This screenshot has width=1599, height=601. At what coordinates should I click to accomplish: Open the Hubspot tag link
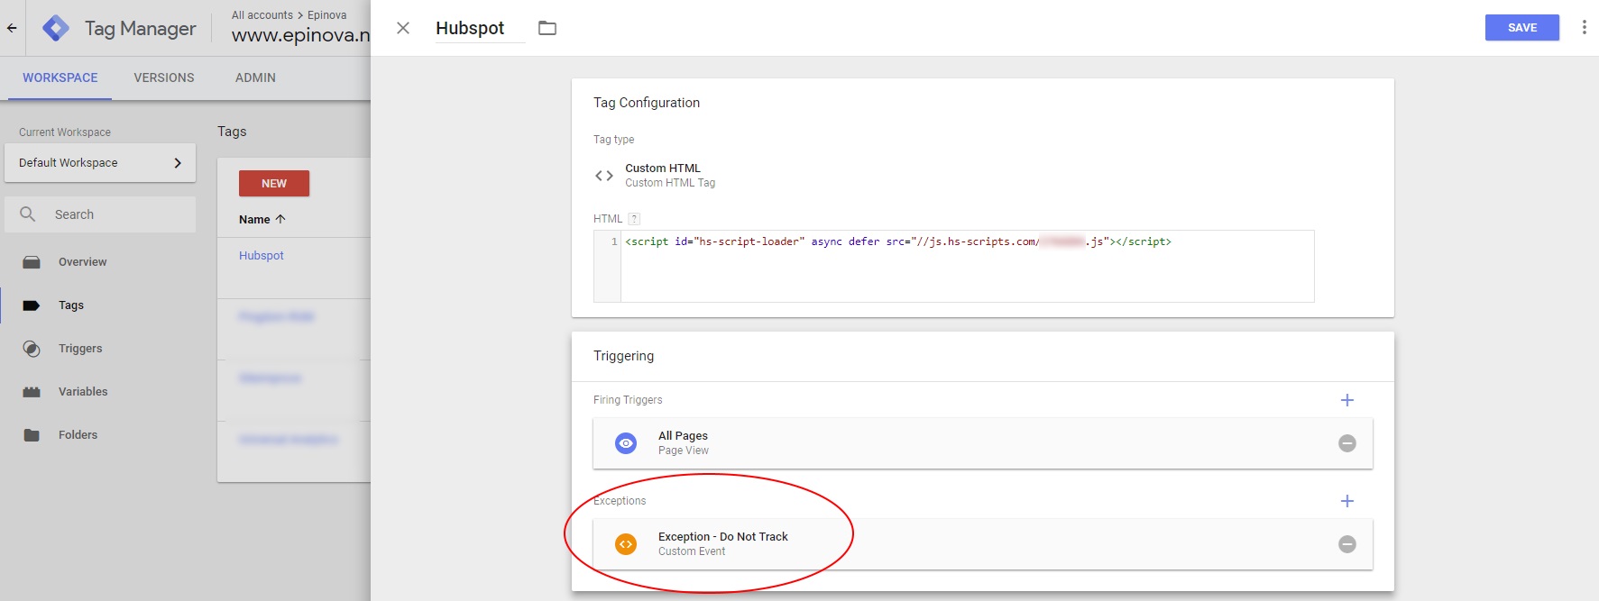[262, 256]
